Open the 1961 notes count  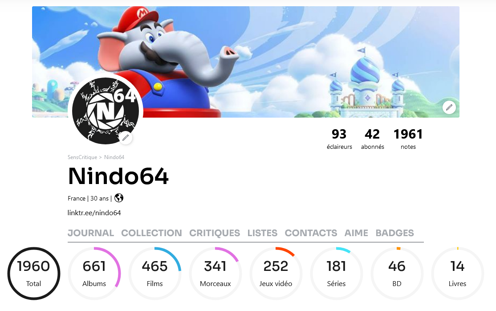(408, 139)
